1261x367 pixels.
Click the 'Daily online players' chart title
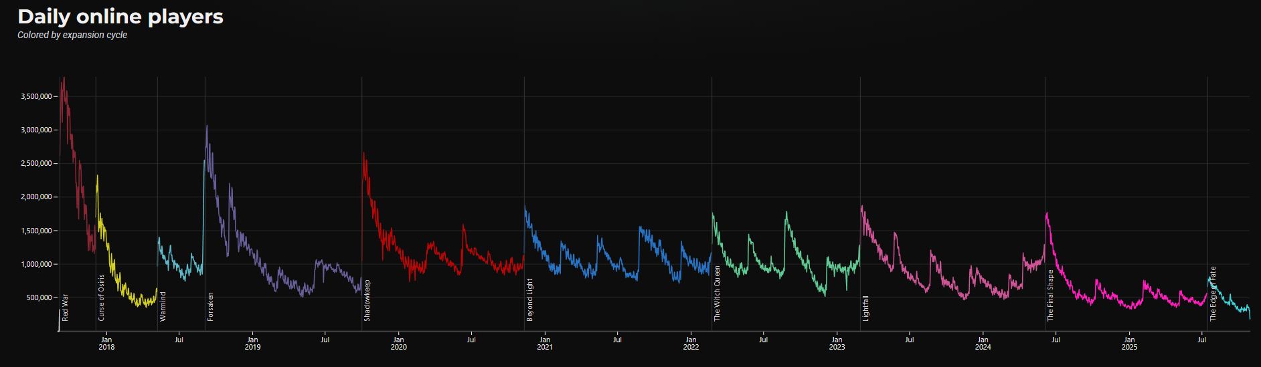(120, 17)
